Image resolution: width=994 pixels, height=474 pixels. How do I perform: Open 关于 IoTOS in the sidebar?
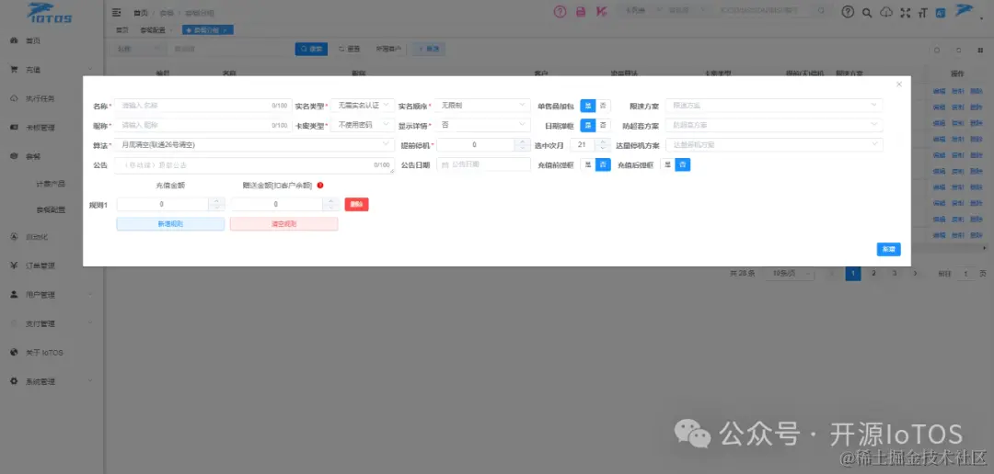(44, 353)
